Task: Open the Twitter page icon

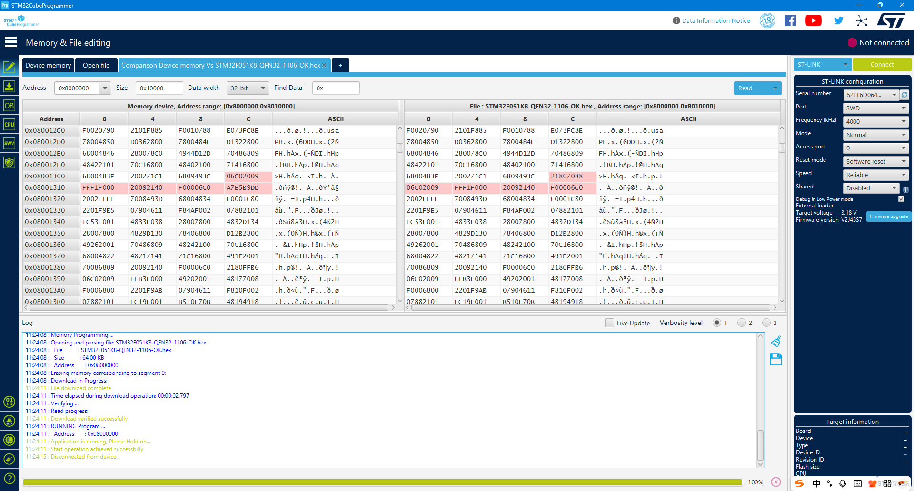Action: [838, 20]
